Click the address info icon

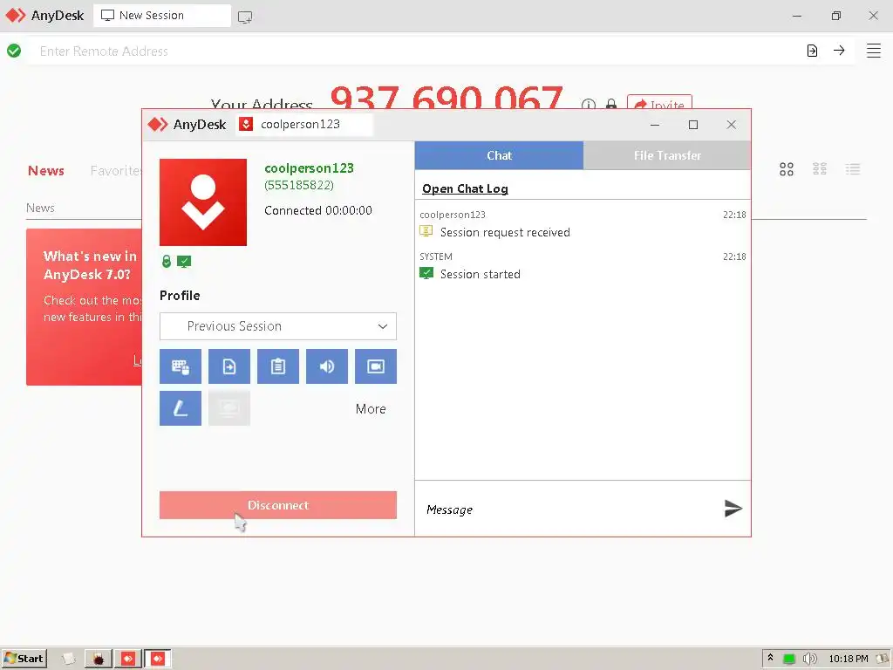[x=589, y=105]
